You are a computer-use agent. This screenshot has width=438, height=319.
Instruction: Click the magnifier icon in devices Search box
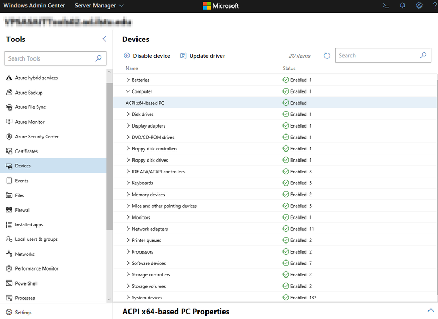coord(423,55)
